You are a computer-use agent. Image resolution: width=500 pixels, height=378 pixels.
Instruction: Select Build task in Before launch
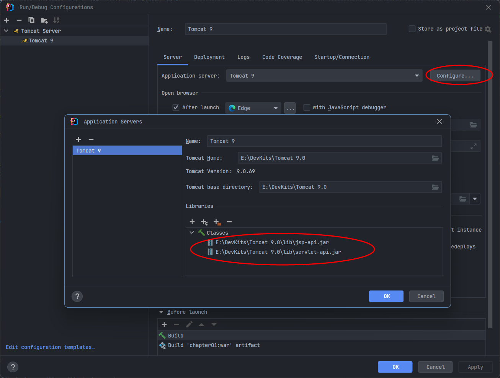coord(322,336)
